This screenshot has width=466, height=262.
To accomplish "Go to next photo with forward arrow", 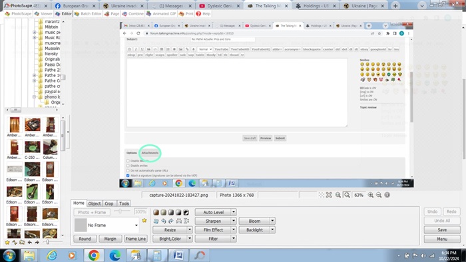I will (37, 243).
